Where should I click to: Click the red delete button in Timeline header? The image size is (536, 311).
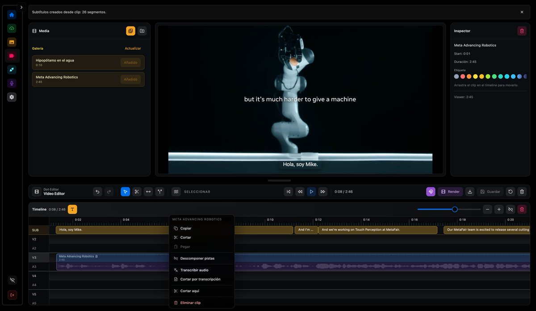(522, 209)
